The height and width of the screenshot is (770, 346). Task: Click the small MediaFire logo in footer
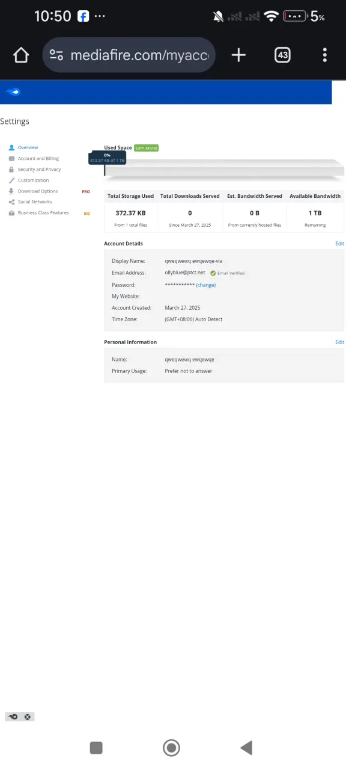[x=13, y=716]
